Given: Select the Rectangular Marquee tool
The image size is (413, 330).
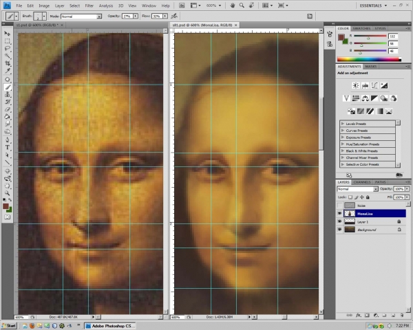Looking at the screenshot, I should coord(7,41).
